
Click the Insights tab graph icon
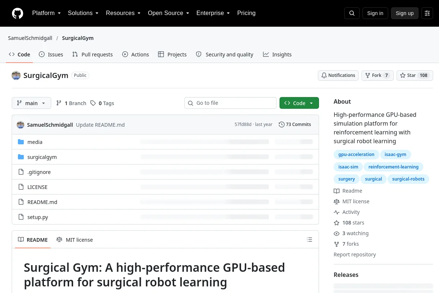(x=266, y=54)
